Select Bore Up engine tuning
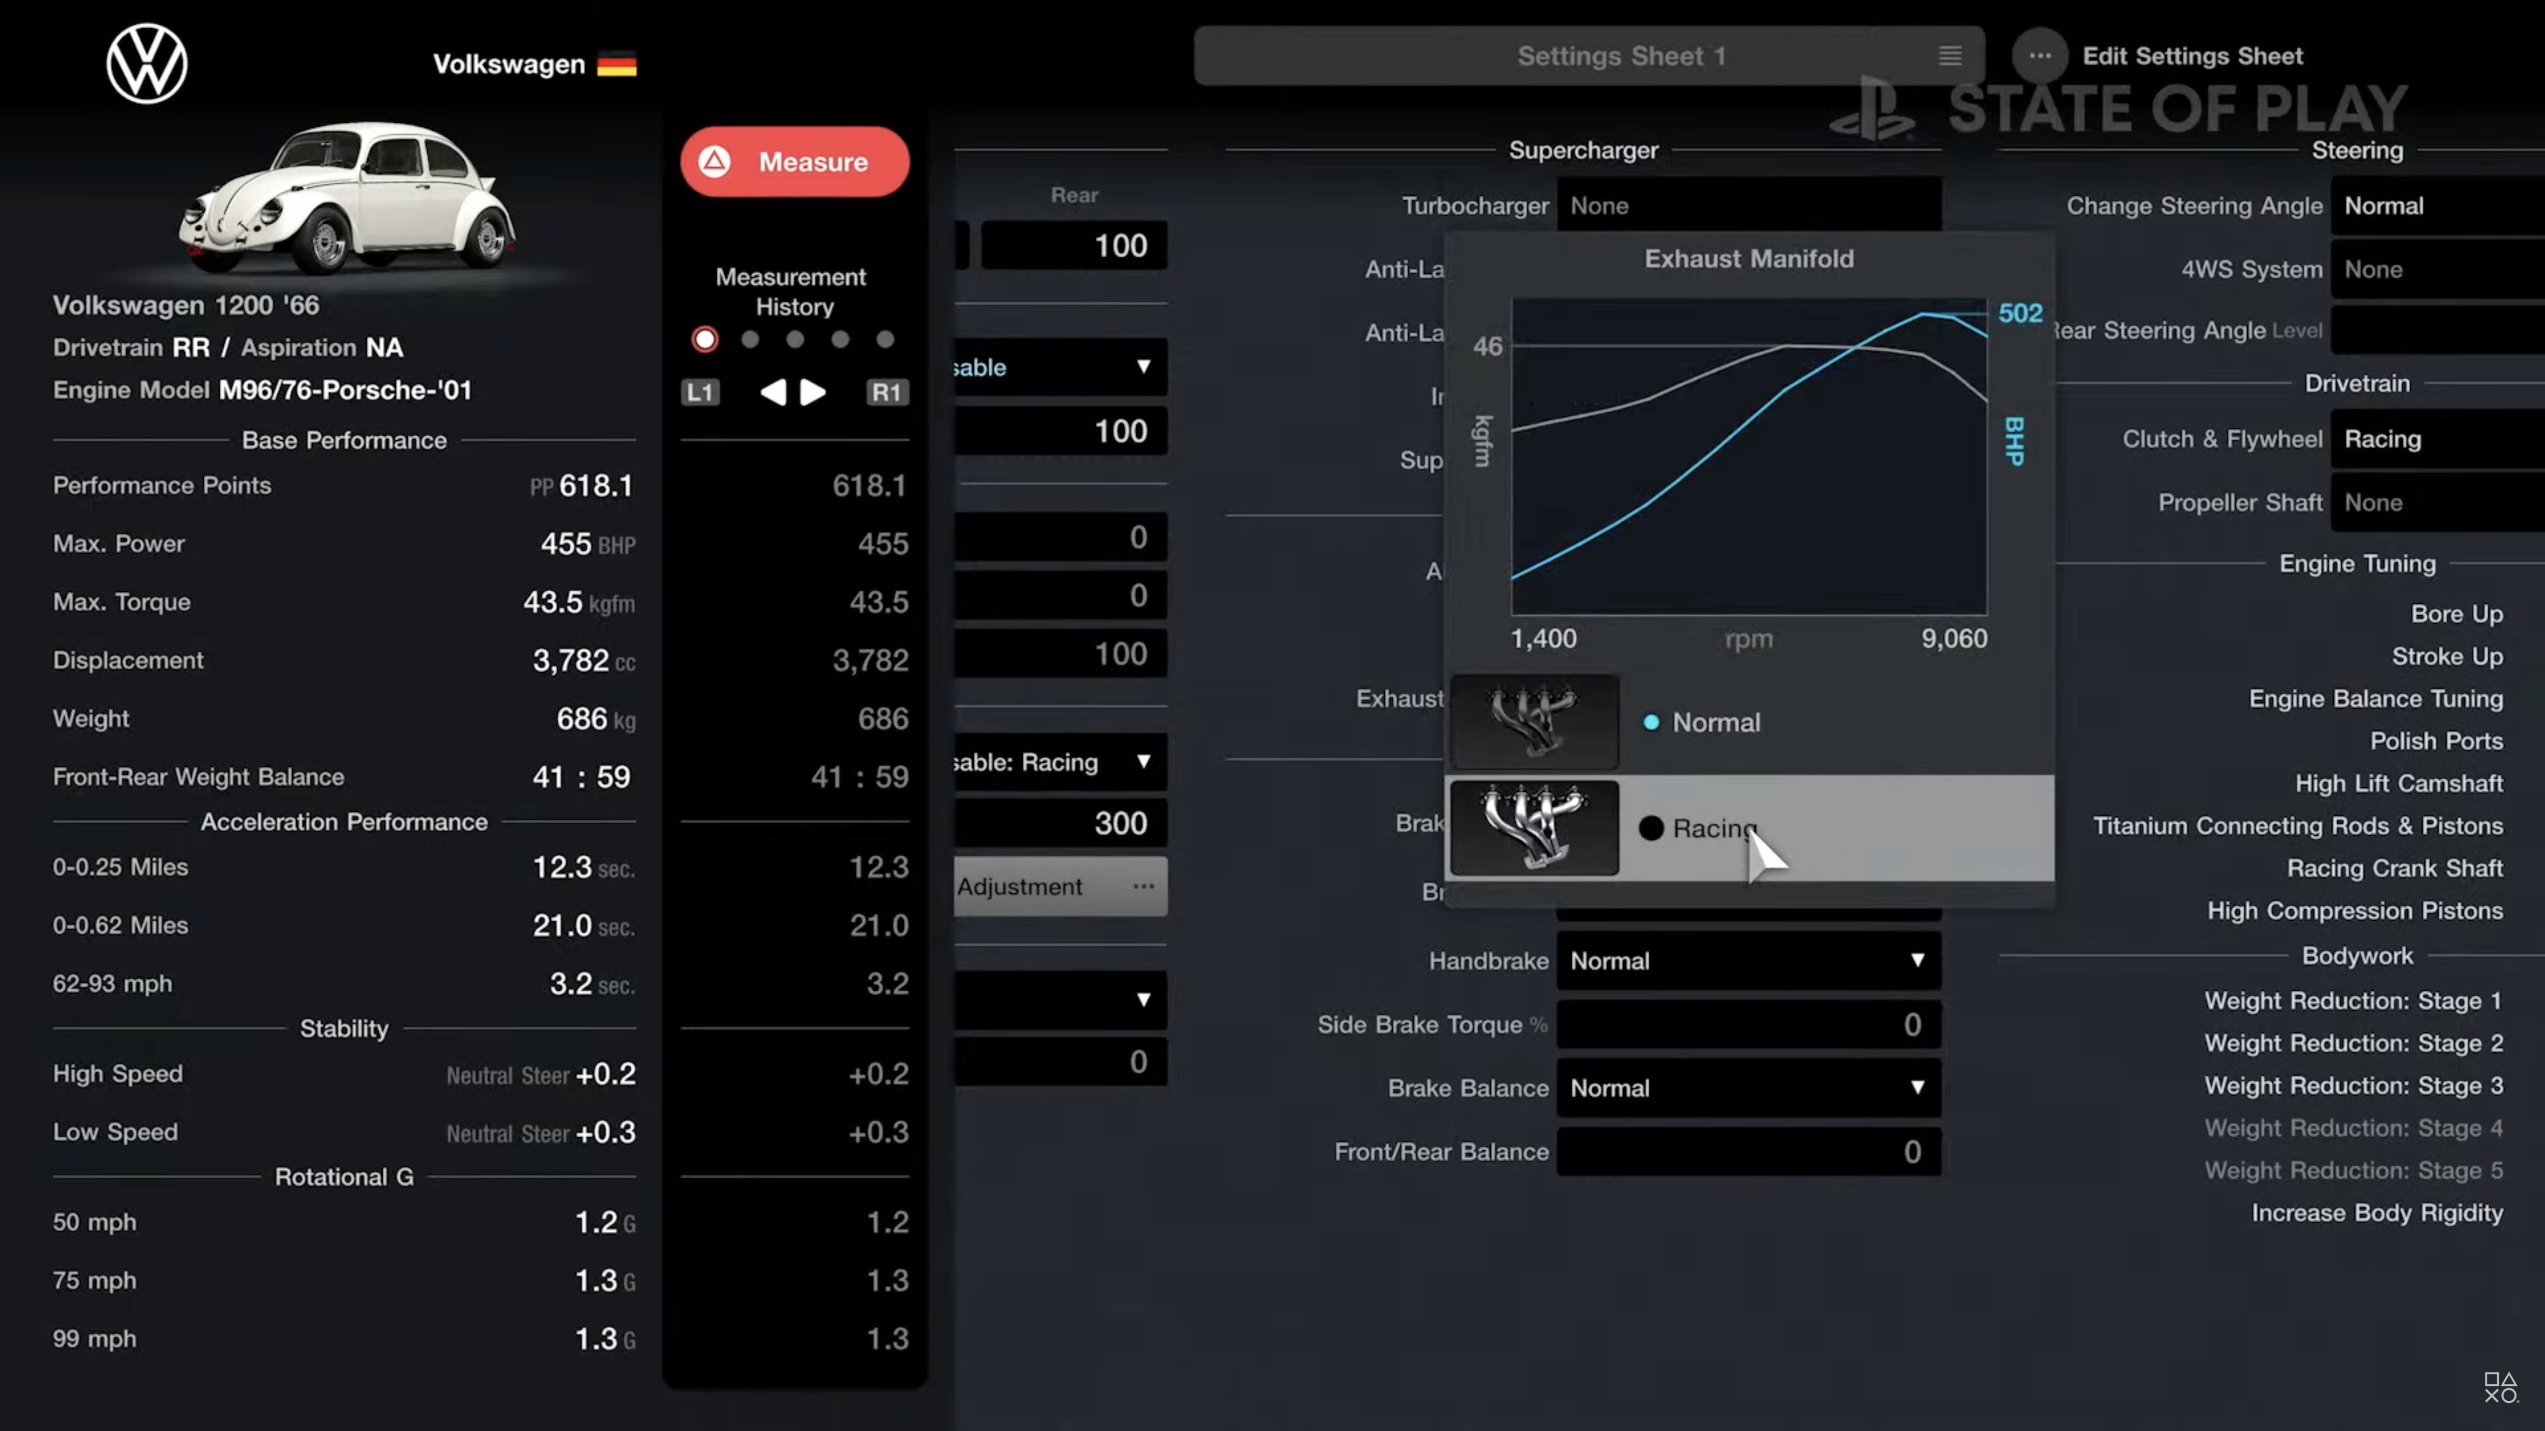Viewport: 2545px width, 1431px height. point(2456,613)
